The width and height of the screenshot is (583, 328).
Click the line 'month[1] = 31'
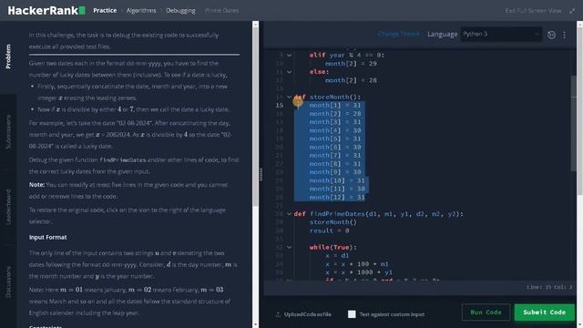tap(334, 106)
